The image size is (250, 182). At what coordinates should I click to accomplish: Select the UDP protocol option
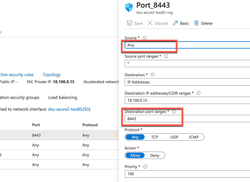tap(174, 137)
